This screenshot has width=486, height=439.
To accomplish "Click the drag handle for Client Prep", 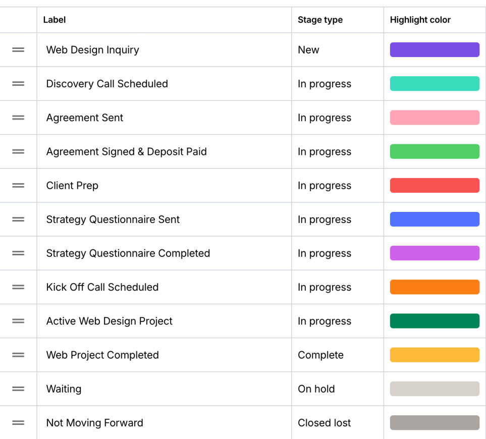I will [18, 185].
